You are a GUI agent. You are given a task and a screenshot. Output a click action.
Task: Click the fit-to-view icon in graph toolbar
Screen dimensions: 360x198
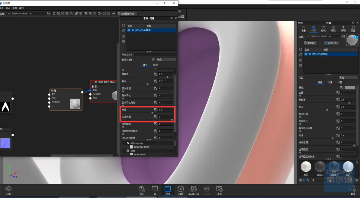click(104, 14)
